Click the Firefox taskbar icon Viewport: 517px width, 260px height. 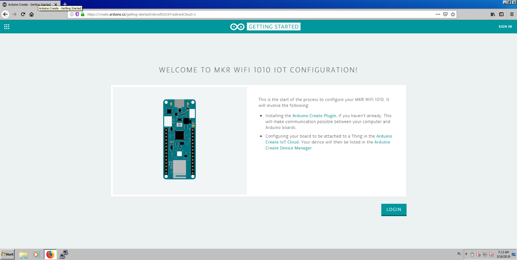click(x=50, y=255)
